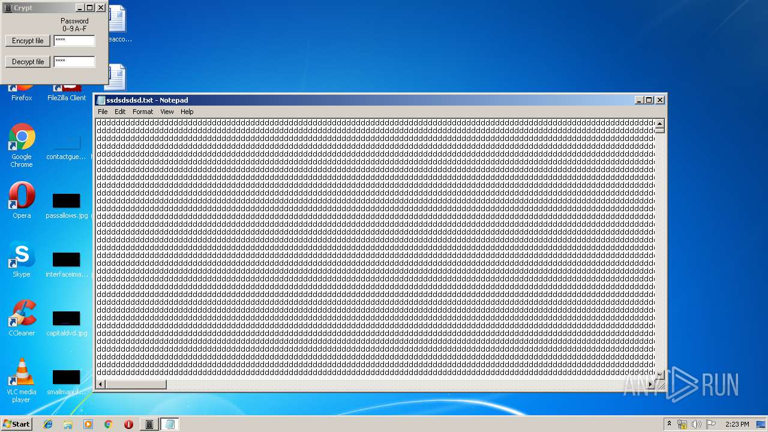The width and height of the screenshot is (768, 432).
Task: Select the Firefox desktop shortcut
Action: tap(22, 94)
